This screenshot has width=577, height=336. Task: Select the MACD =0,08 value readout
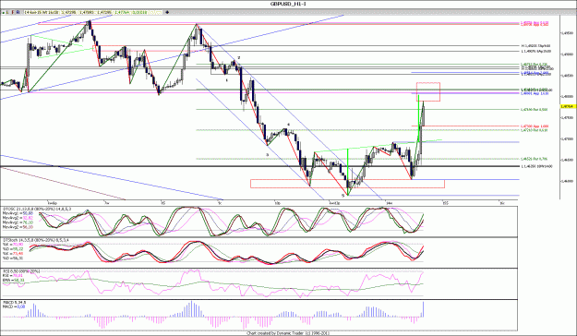pyautogui.click(x=14, y=306)
